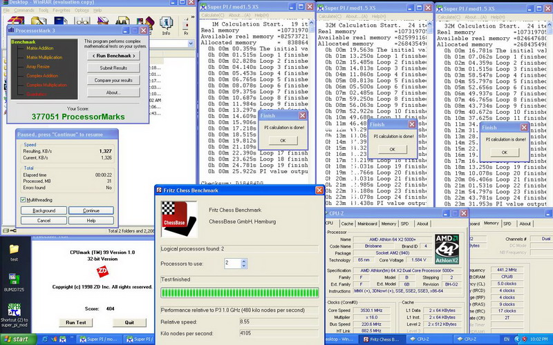Open the WinRAR address bar dropdown

point(191,44)
